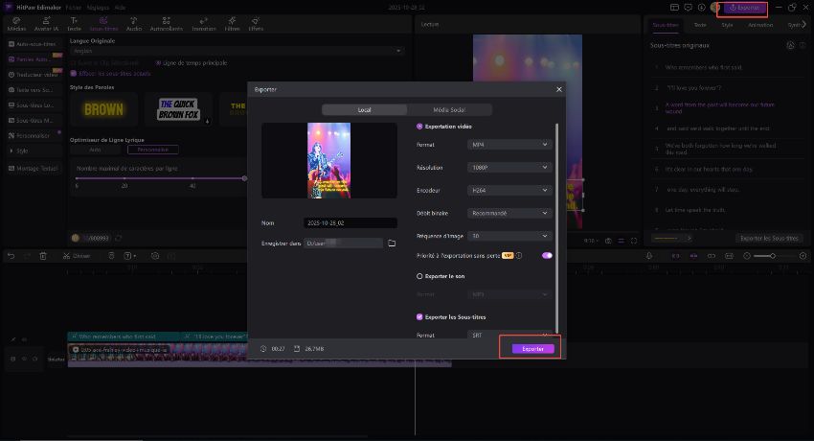Select the Exporter le son radio button
814x441 pixels.
(x=419, y=274)
